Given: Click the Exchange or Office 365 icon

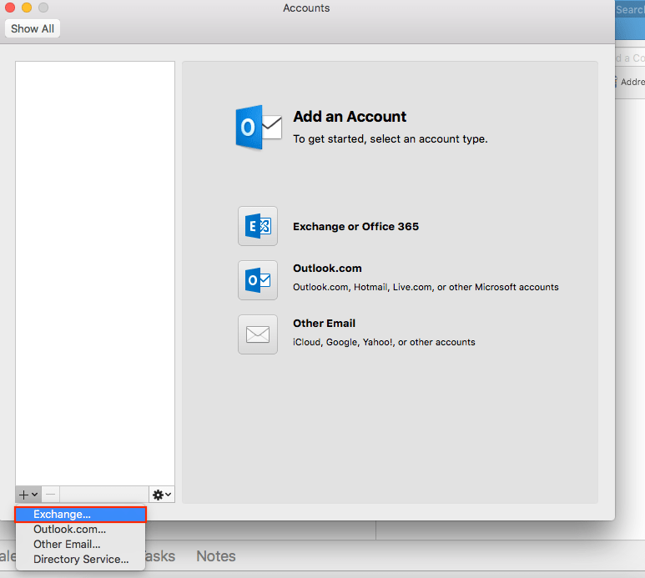Looking at the screenshot, I should coord(258,226).
